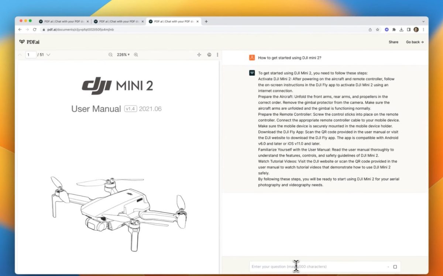The image size is (443, 276).
Task: Focus the Enter your question field
Action: pyautogui.click(x=317, y=267)
